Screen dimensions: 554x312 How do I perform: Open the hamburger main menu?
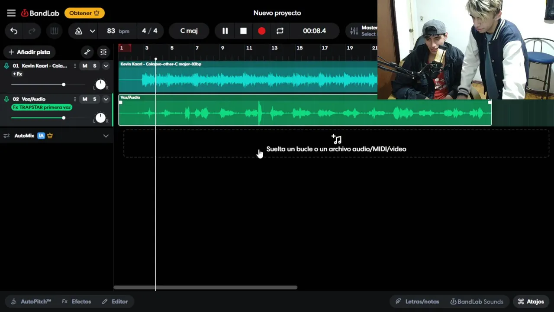click(x=11, y=13)
